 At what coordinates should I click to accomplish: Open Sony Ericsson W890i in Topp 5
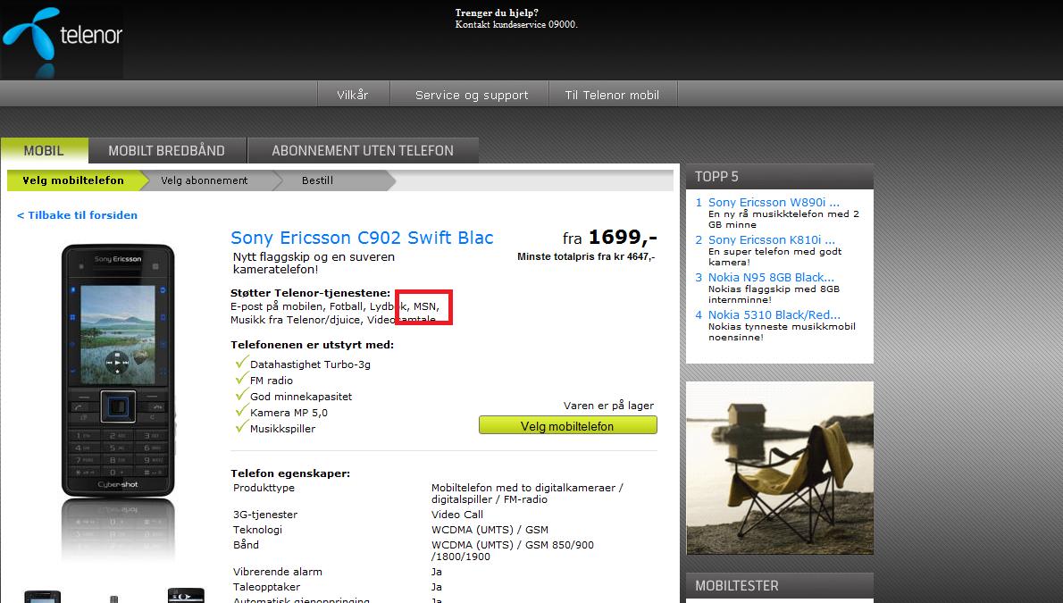[x=774, y=202]
